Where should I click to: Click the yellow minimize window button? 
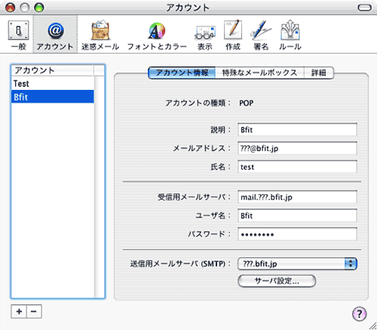(25, 8)
